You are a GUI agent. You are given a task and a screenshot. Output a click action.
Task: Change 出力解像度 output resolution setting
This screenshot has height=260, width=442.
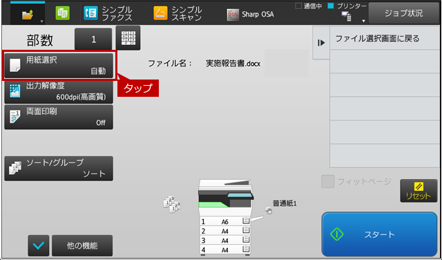59,91
